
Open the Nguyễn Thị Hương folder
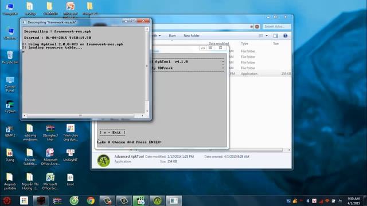click(30, 181)
